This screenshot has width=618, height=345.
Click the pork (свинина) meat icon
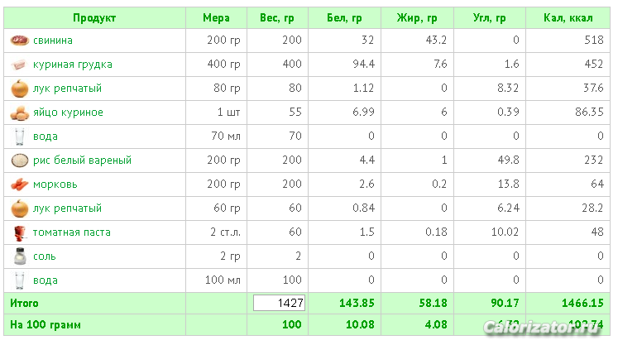point(19,41)
